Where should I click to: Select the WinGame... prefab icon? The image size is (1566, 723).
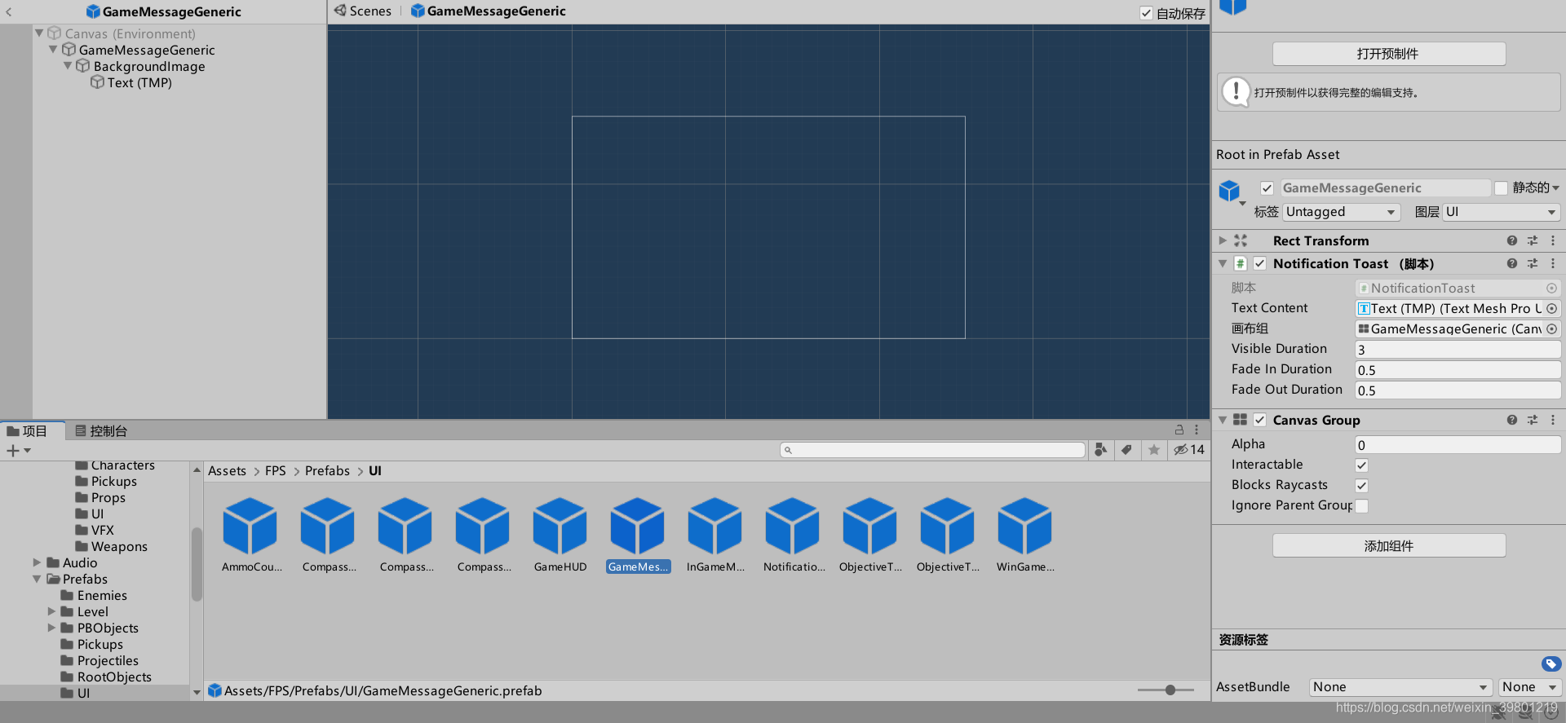1025,527
